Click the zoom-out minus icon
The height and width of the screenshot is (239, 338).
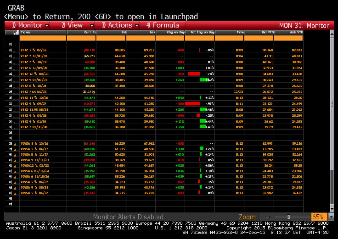(267, 217)
